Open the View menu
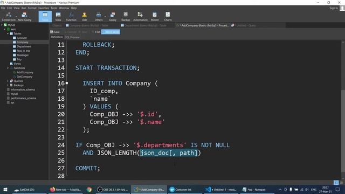345x194 pixels. pyautogui.click(x=17, y=8)
